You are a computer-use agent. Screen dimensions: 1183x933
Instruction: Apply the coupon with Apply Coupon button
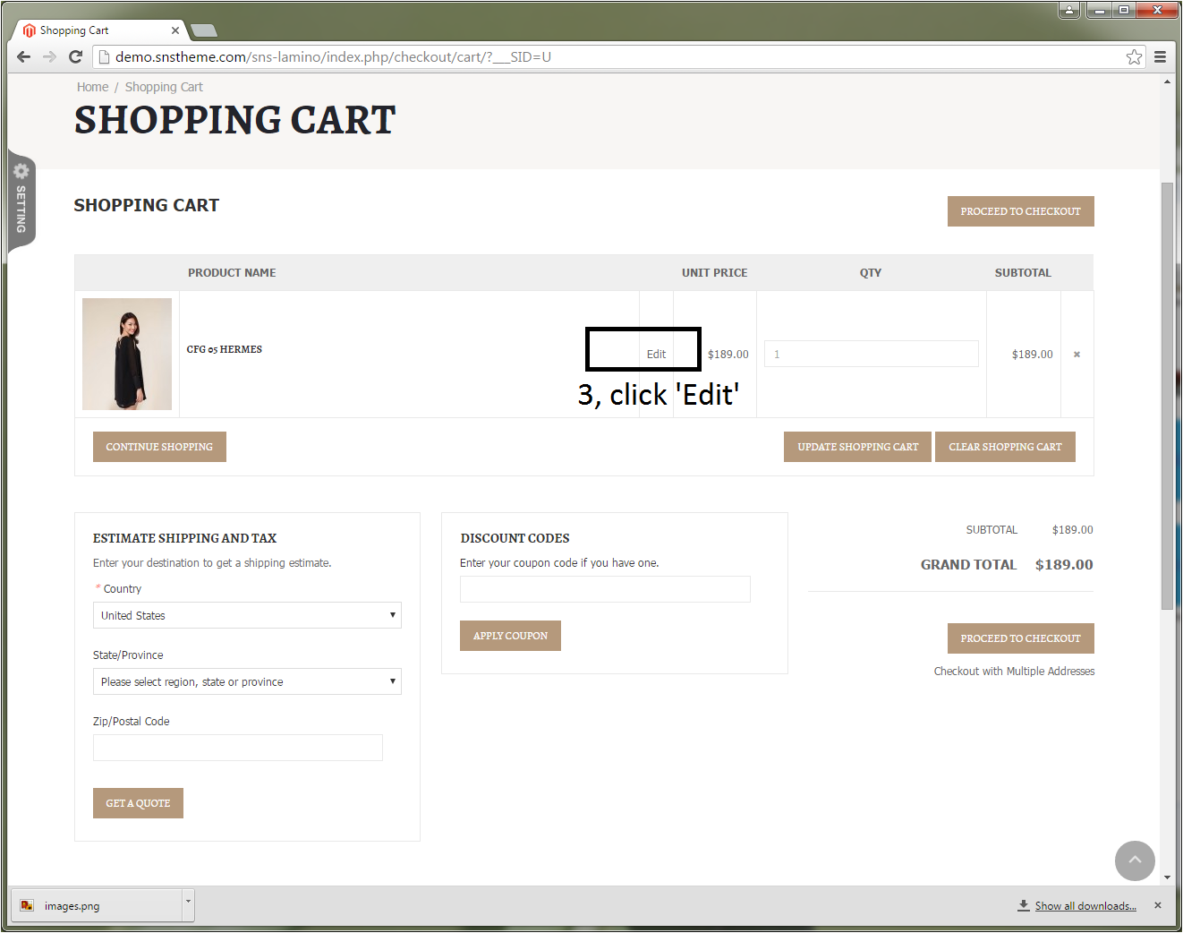pyautogui.click(x=510, y=636)
